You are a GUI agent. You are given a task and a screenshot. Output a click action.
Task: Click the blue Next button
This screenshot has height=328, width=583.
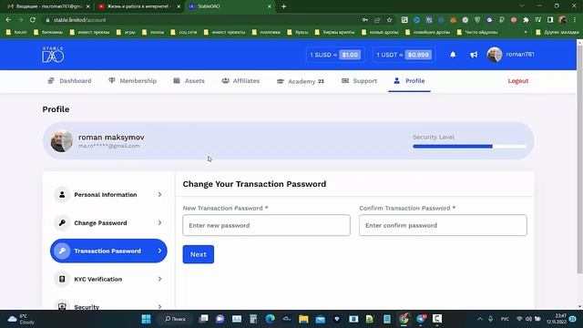(x=199, y=254)
